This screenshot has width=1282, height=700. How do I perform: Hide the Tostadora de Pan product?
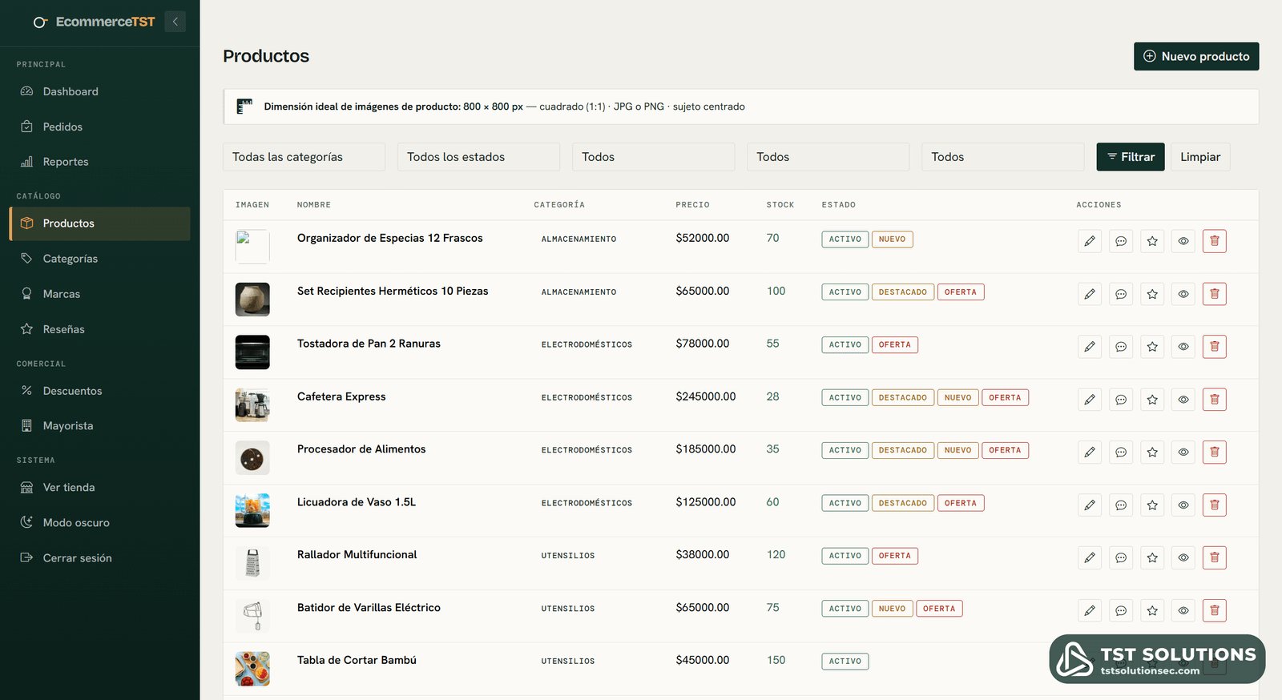(x=1183, y=347)
